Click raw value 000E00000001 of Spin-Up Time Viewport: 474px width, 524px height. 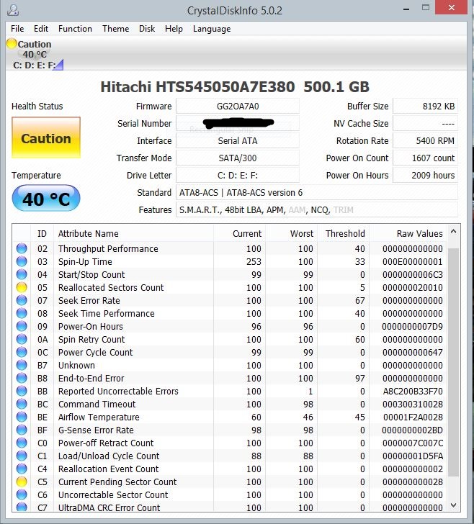tap(413, 261)
